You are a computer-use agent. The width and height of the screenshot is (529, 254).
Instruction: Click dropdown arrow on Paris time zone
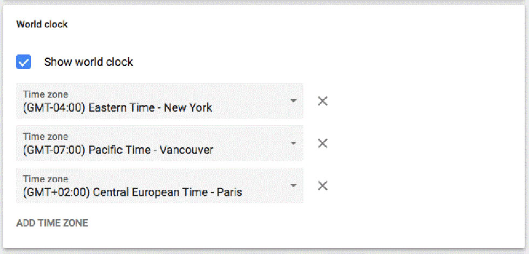[293, 186]
